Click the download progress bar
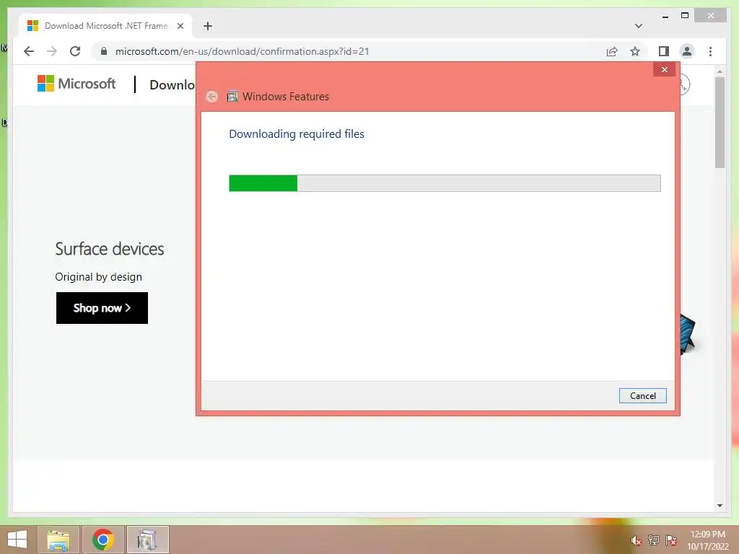739x554 pixels. pos(445,183)
